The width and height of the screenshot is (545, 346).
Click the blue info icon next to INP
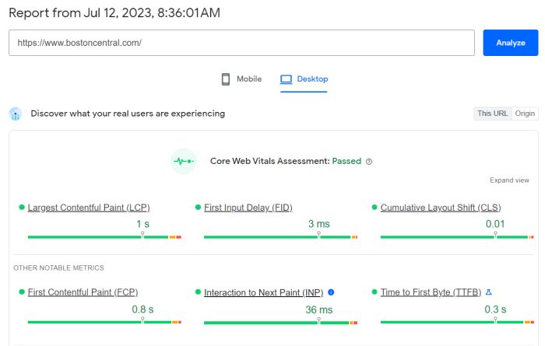[331, 292]
